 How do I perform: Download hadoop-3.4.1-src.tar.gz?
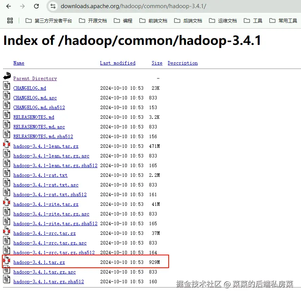tap(44, 233)
